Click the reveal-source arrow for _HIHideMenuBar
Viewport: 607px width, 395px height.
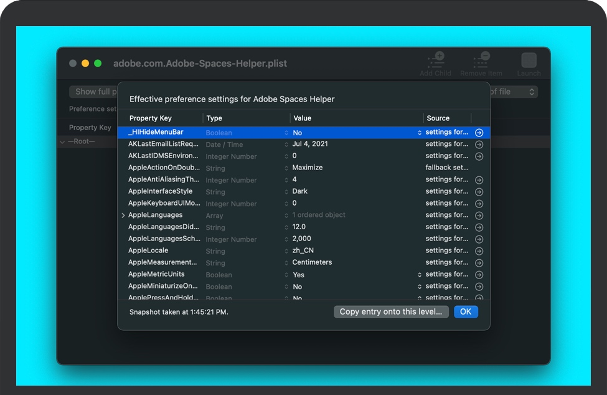[479, 133]
